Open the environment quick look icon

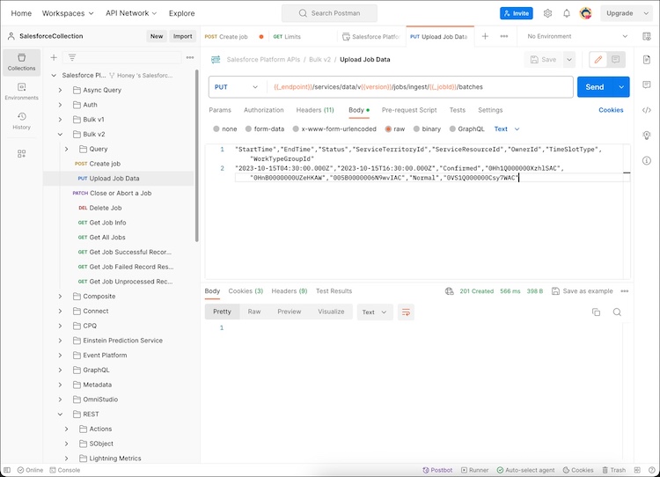[x=647, y=36]
